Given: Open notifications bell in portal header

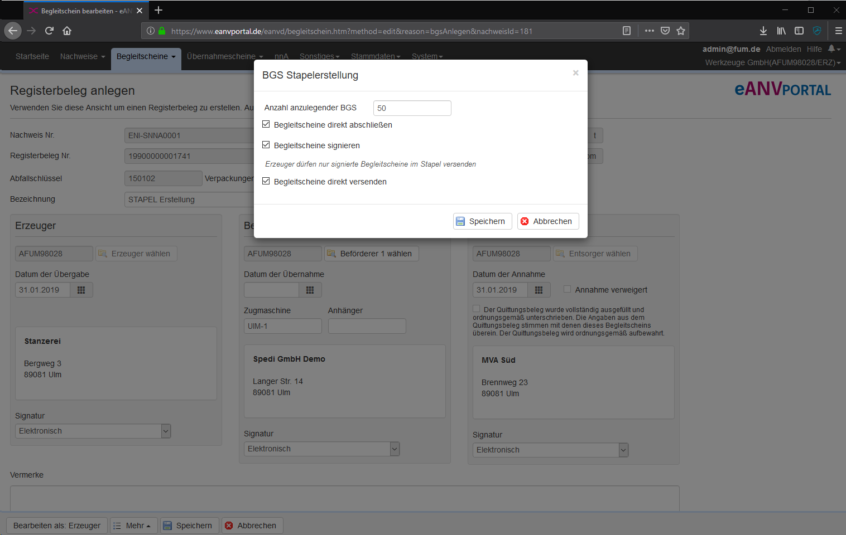Looking at the screenshot, I should pos(834,49).
